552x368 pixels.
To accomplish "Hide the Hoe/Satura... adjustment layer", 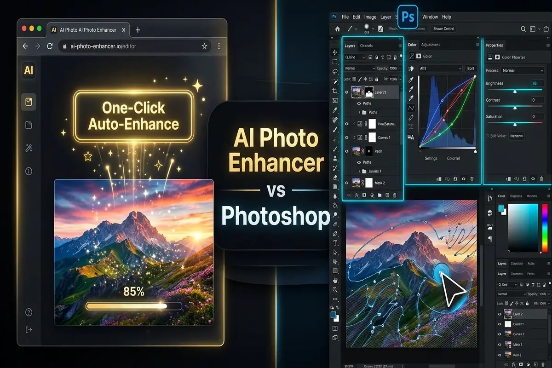I will (x=347, y=124).
